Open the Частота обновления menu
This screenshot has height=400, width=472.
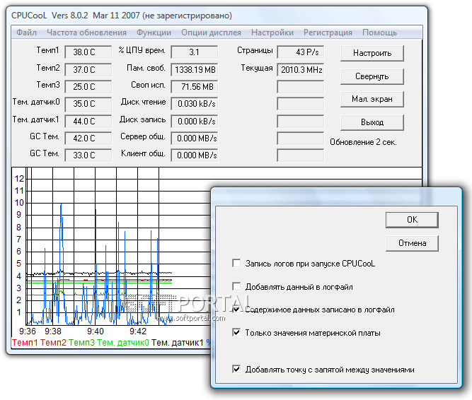(87, 33)
